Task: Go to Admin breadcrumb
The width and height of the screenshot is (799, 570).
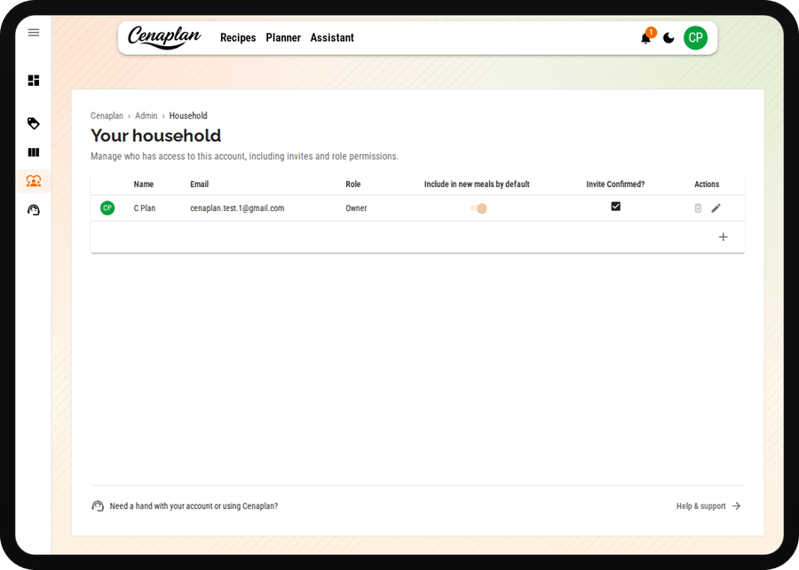Action: click(x=146, y=115)
